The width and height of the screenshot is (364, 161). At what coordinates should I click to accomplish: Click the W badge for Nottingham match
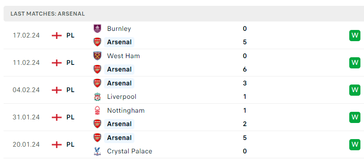point(355,117)
